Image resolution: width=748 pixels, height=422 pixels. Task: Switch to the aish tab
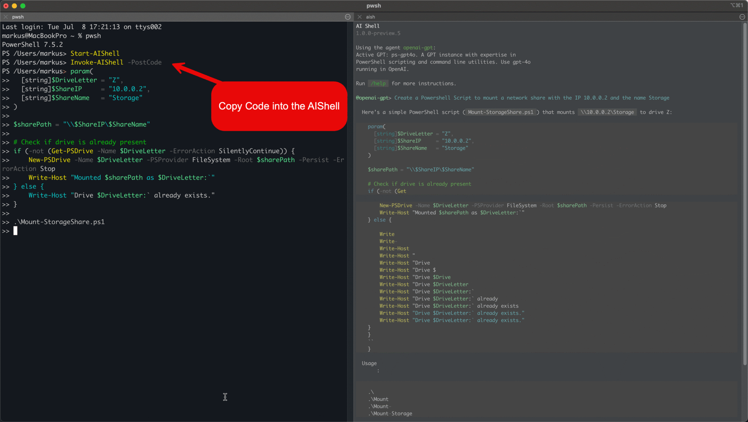click(371, 16)
